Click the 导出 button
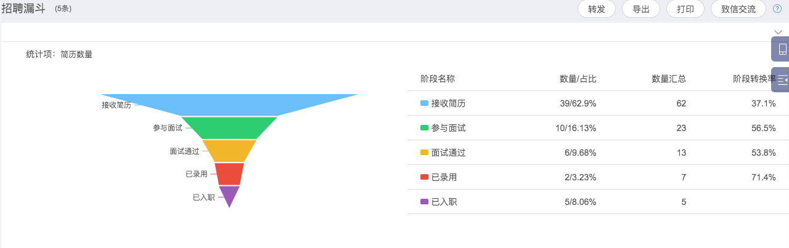This screenshot has width=789, height=248. pyautogui.click(x=641, y=9)
